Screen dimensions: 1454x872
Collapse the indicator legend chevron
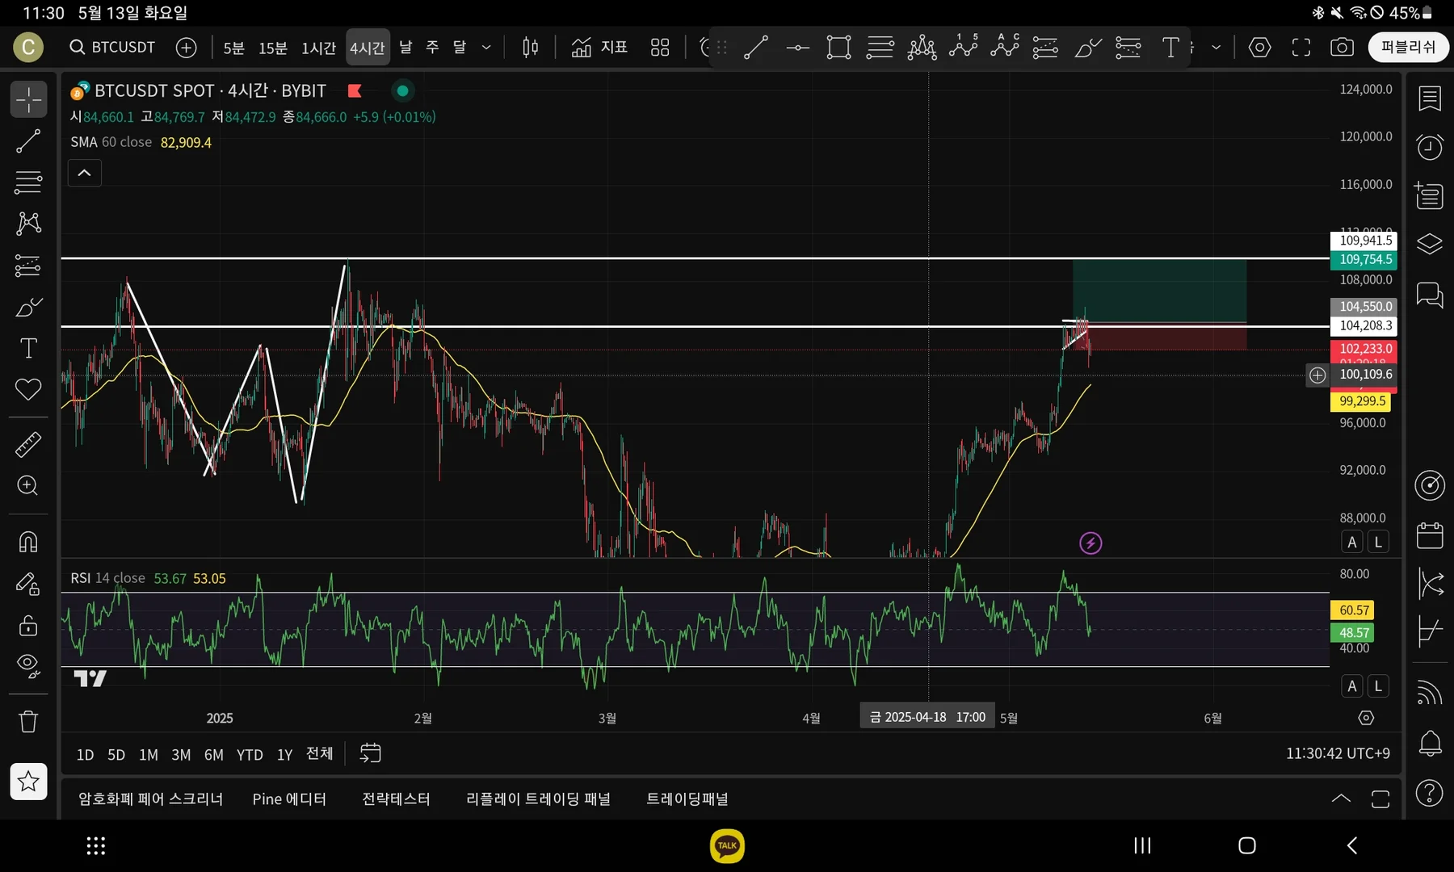[84, 173]
